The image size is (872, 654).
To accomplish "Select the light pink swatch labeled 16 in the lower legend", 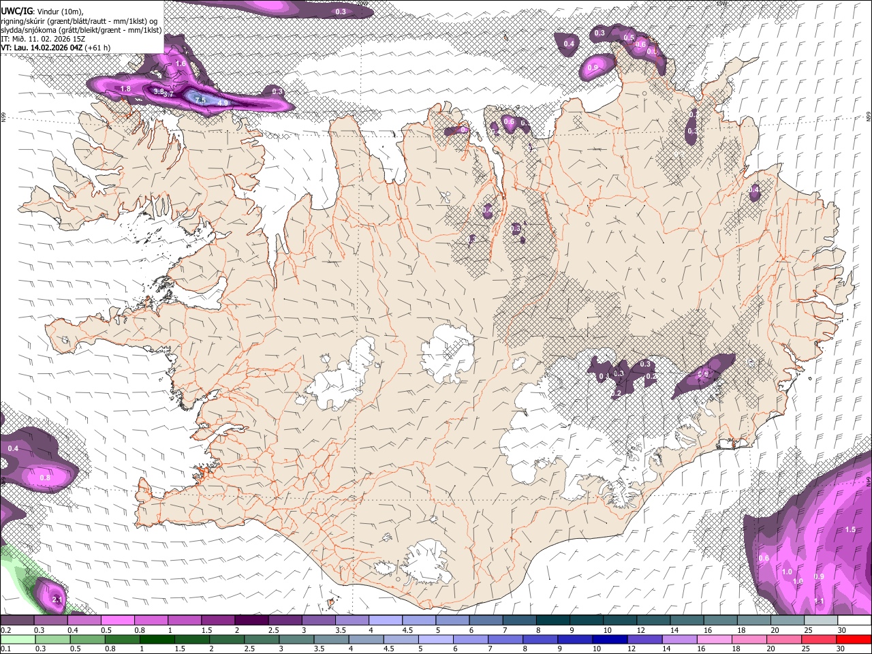I will click(x=714, y=640).
